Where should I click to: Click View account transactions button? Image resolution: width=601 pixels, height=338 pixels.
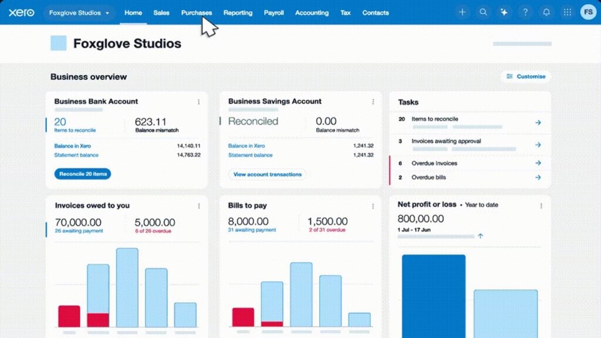[267, 174]
